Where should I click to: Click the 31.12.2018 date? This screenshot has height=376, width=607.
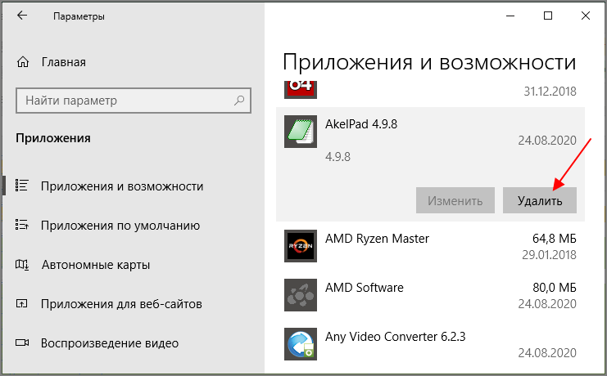tap(550, 92)
